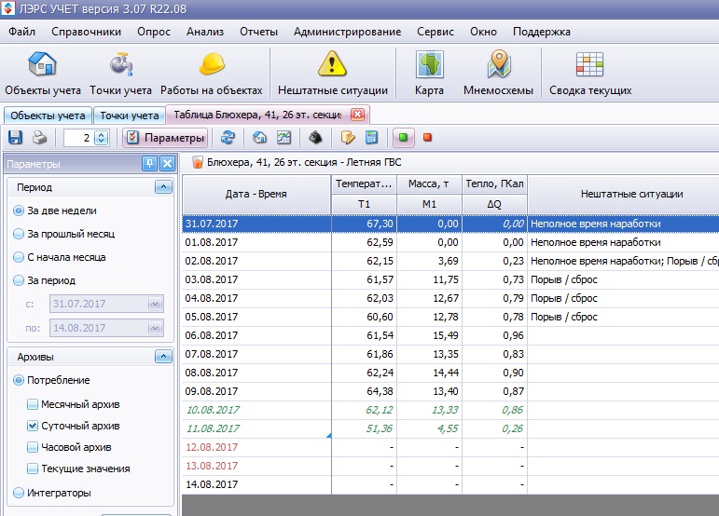This screenshot has width=719, height=516.
Task: Open Объекты учета from the main toolbar
Action: [43, 74]
